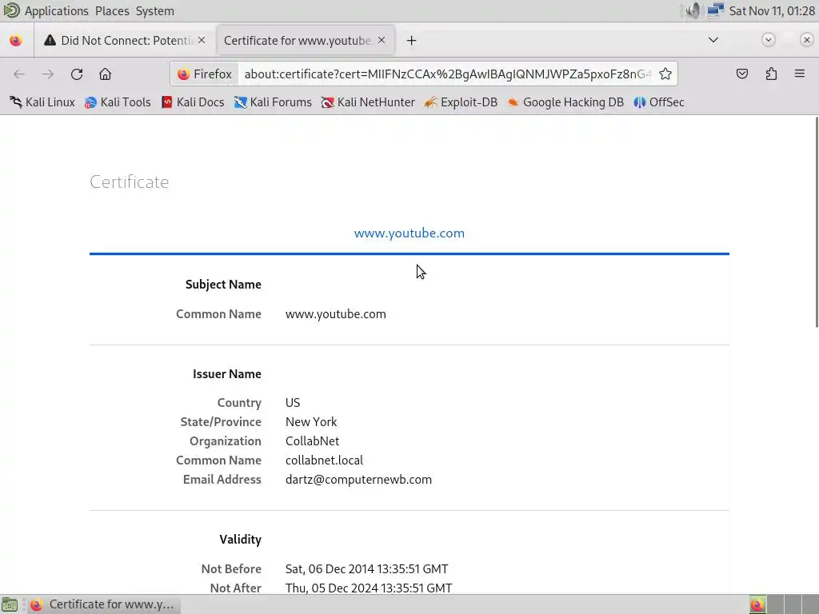The height and width of the screenshot is (614, 819).
Task: Click the Firefox identity icon in address bar
Action: pyautogui.click(x=204, y=74)
